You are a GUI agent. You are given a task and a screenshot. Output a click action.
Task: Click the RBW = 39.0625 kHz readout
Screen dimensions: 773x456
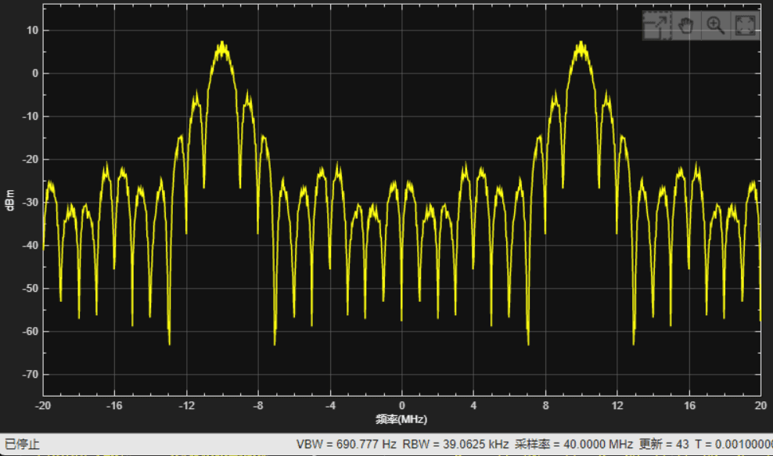[455, 444]
